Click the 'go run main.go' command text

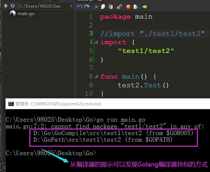[121, 120]
